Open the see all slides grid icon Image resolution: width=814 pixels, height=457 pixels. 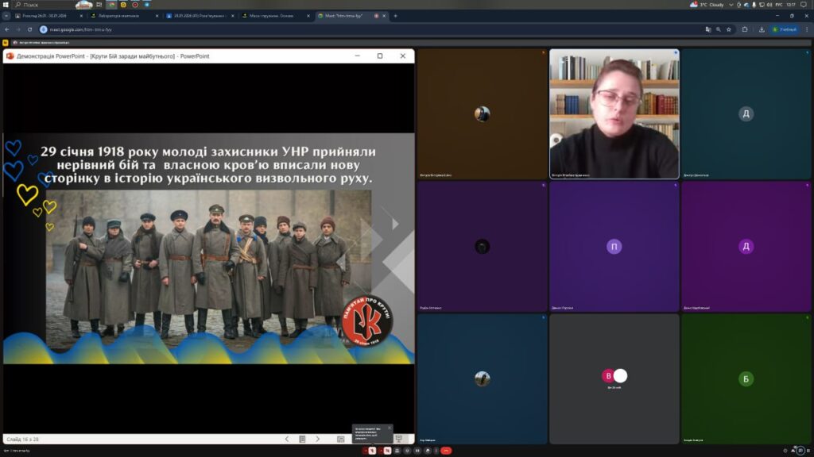coord(302,439)
